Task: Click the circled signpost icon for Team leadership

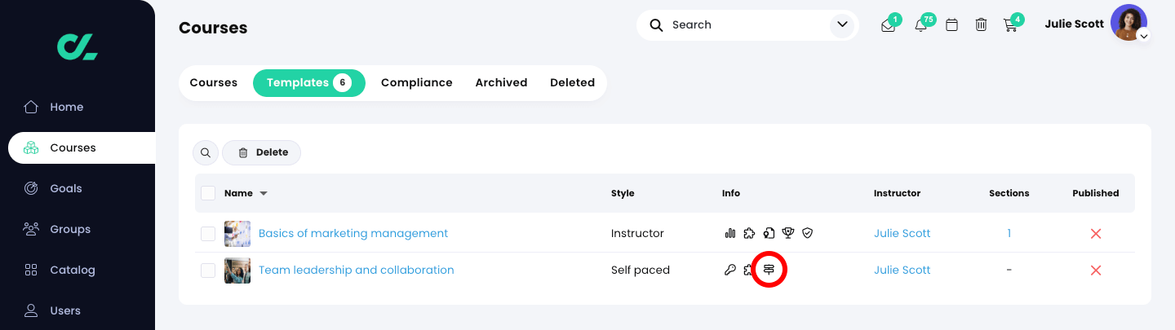Action: coord(769,270)
